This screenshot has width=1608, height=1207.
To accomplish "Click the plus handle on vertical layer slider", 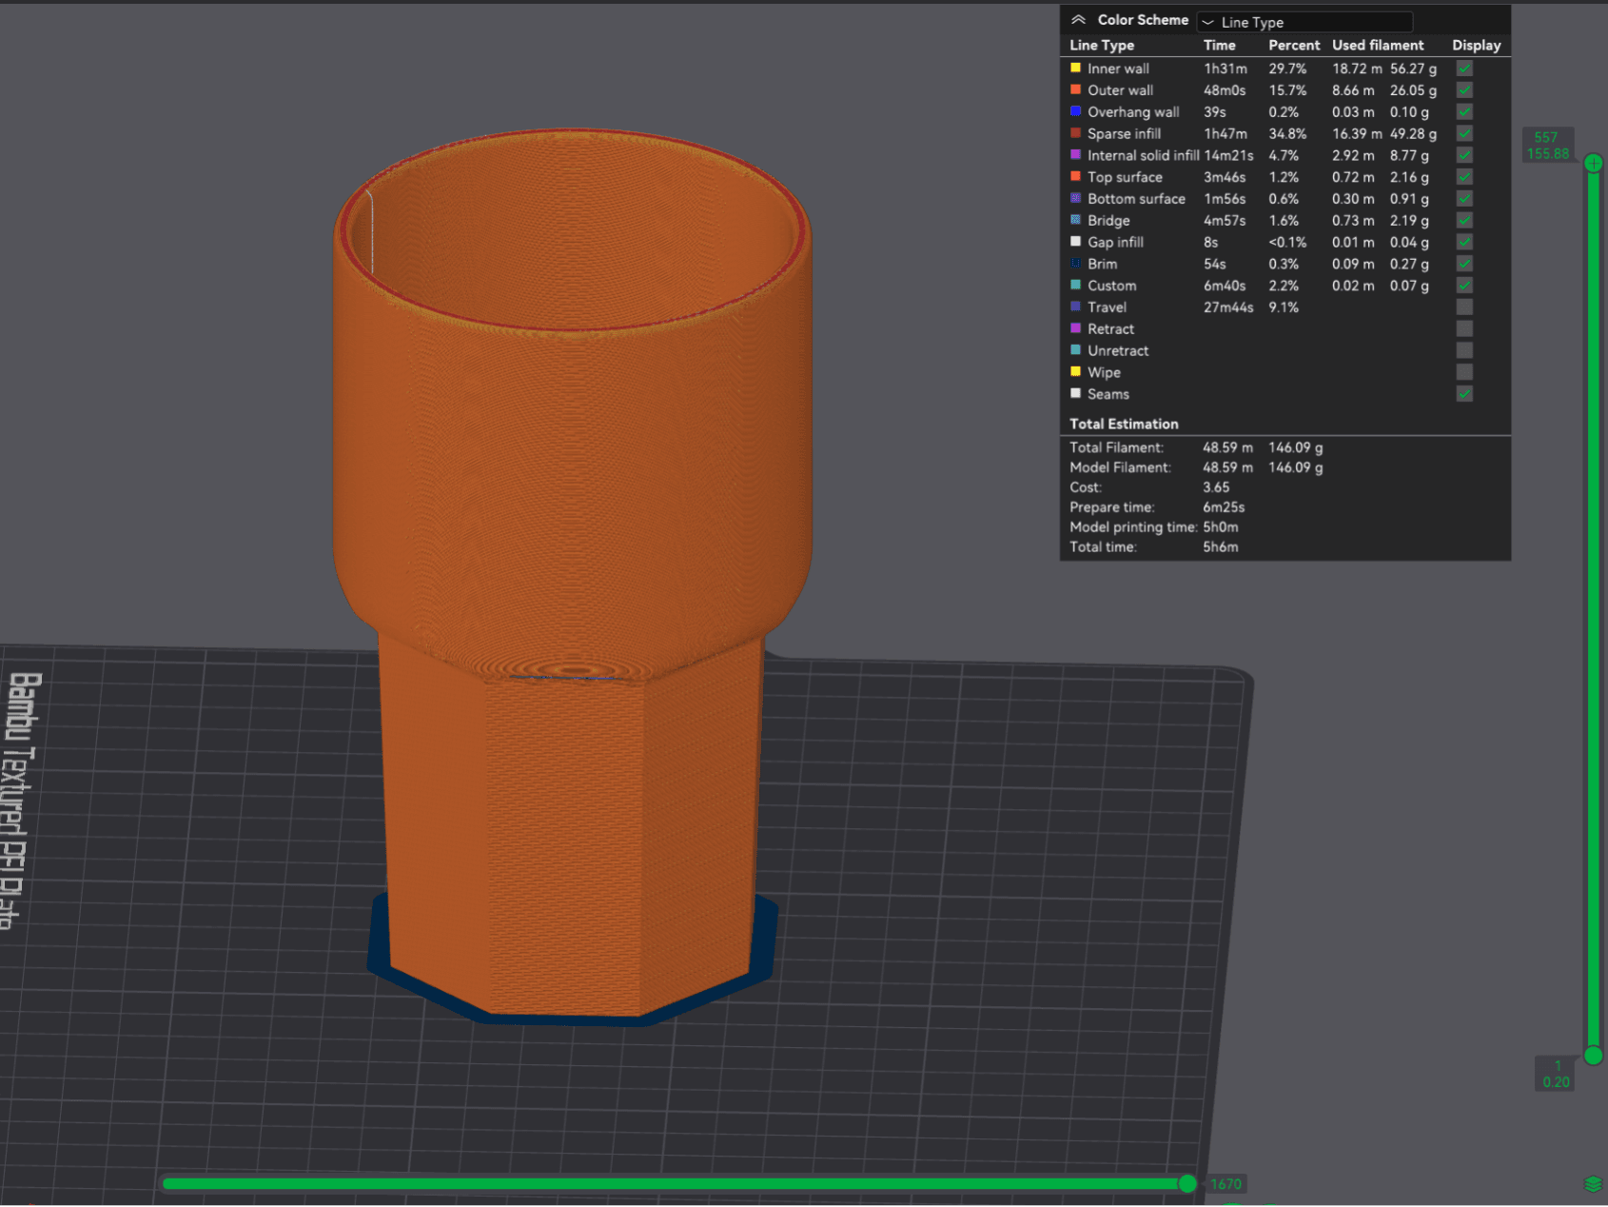I will [1594, 164].
